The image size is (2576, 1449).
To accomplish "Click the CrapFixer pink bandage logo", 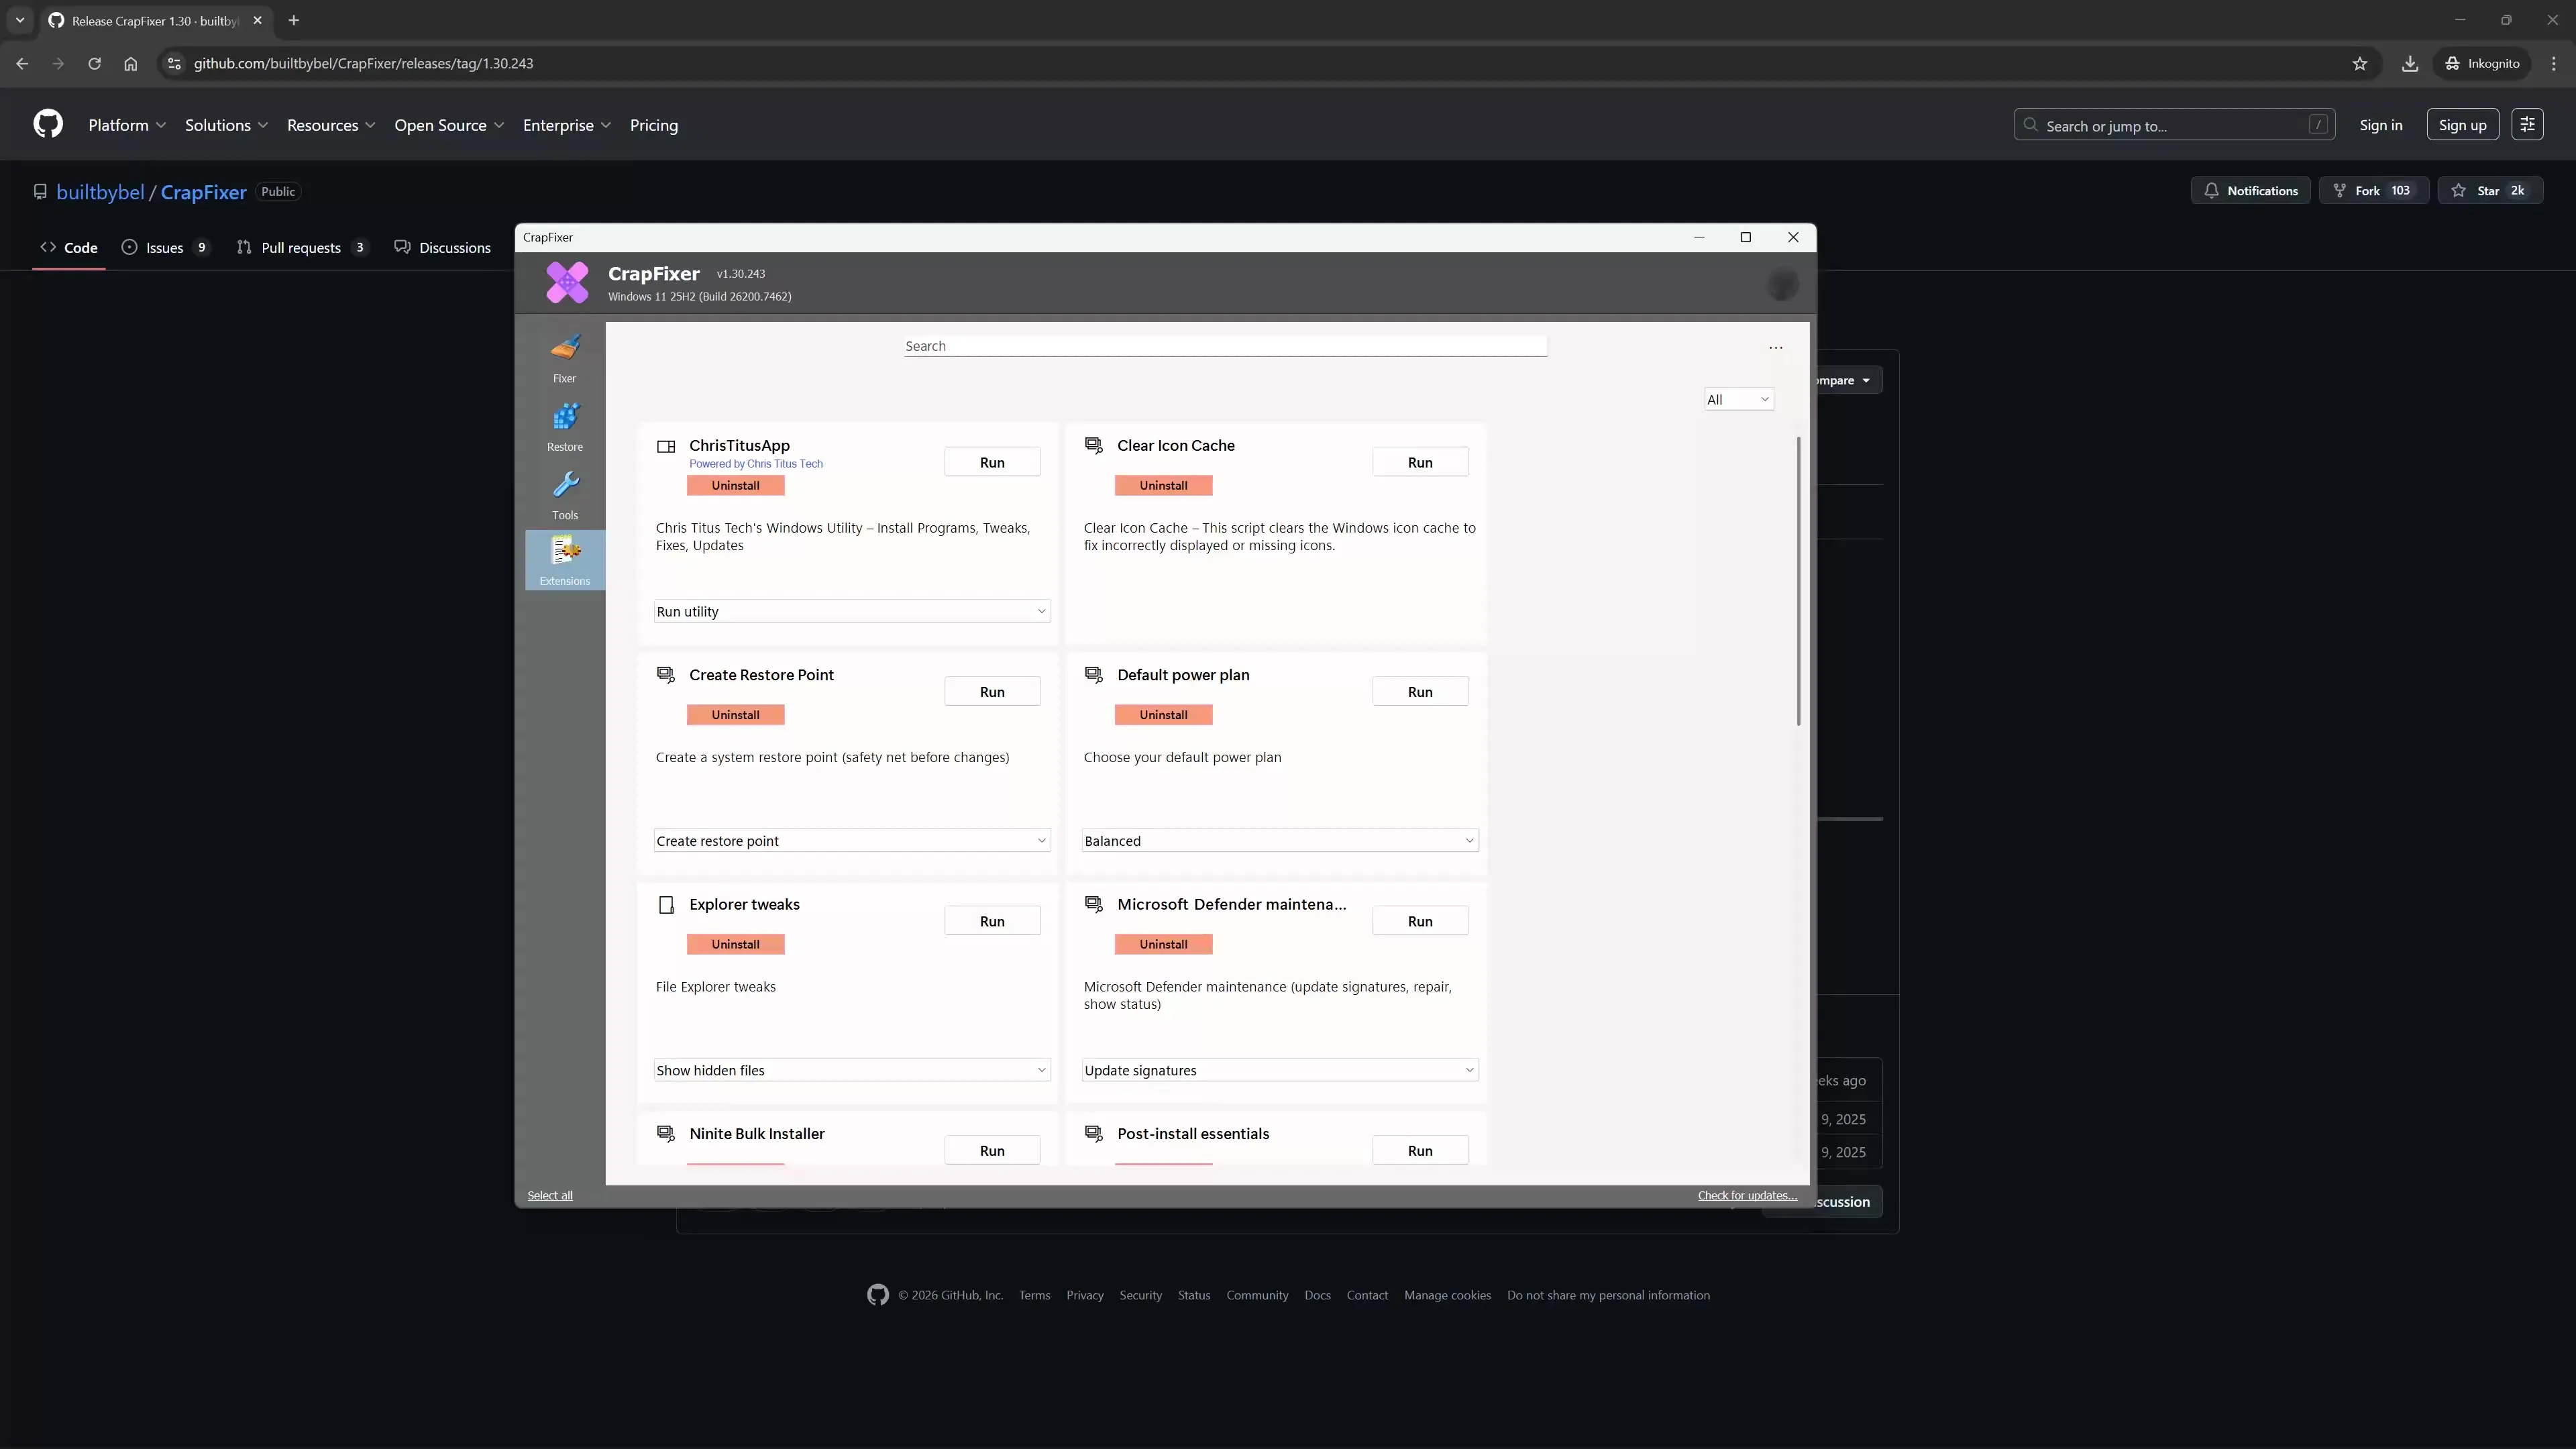I will [567, 283].
